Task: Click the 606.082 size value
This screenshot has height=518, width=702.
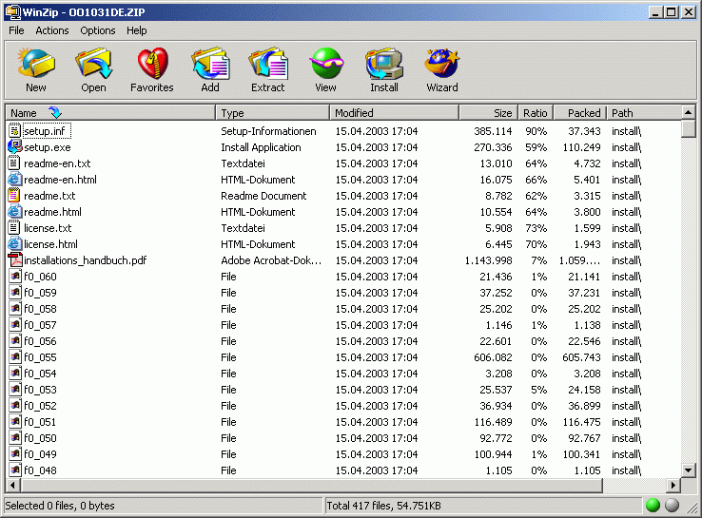Action: click(x=493, y=357)
